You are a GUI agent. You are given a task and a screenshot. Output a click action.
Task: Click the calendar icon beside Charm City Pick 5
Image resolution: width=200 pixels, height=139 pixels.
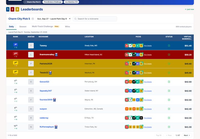[33, 19]
